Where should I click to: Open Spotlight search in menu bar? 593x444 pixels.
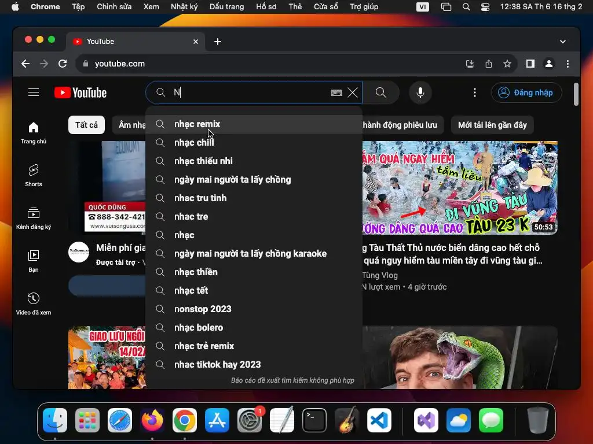[x=466, y=7]
